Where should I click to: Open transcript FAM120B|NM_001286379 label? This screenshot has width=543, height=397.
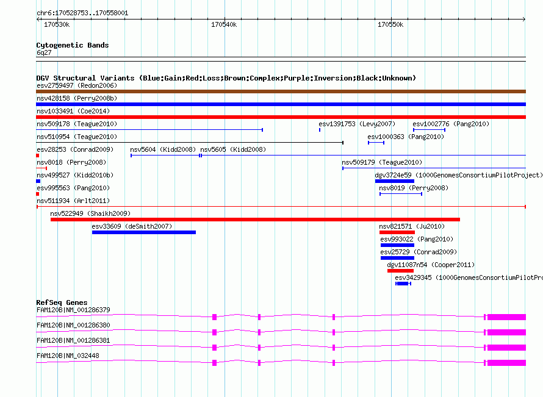pos(73,310)
